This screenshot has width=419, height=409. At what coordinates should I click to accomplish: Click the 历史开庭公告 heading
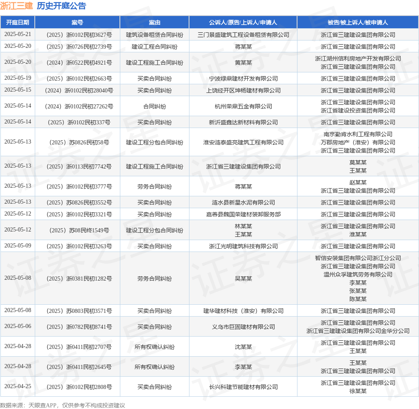coord(61,6)
